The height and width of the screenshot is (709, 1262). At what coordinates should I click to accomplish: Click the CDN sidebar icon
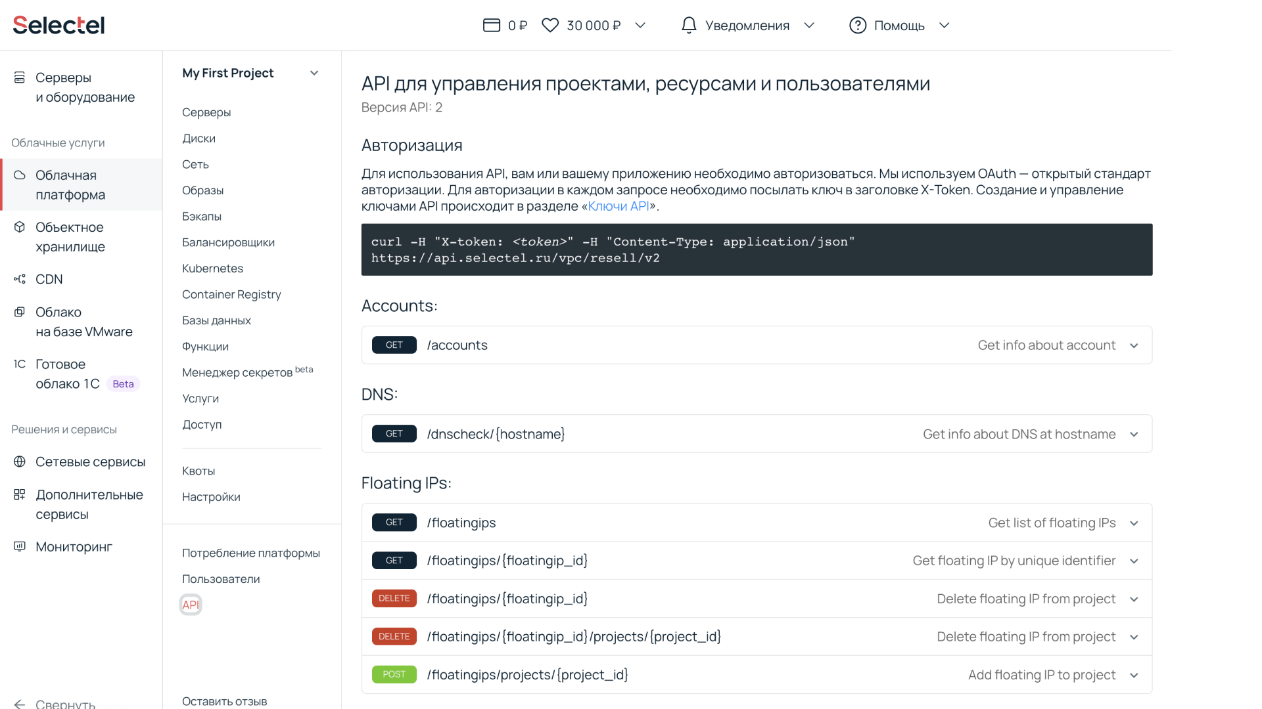point(19,278)
